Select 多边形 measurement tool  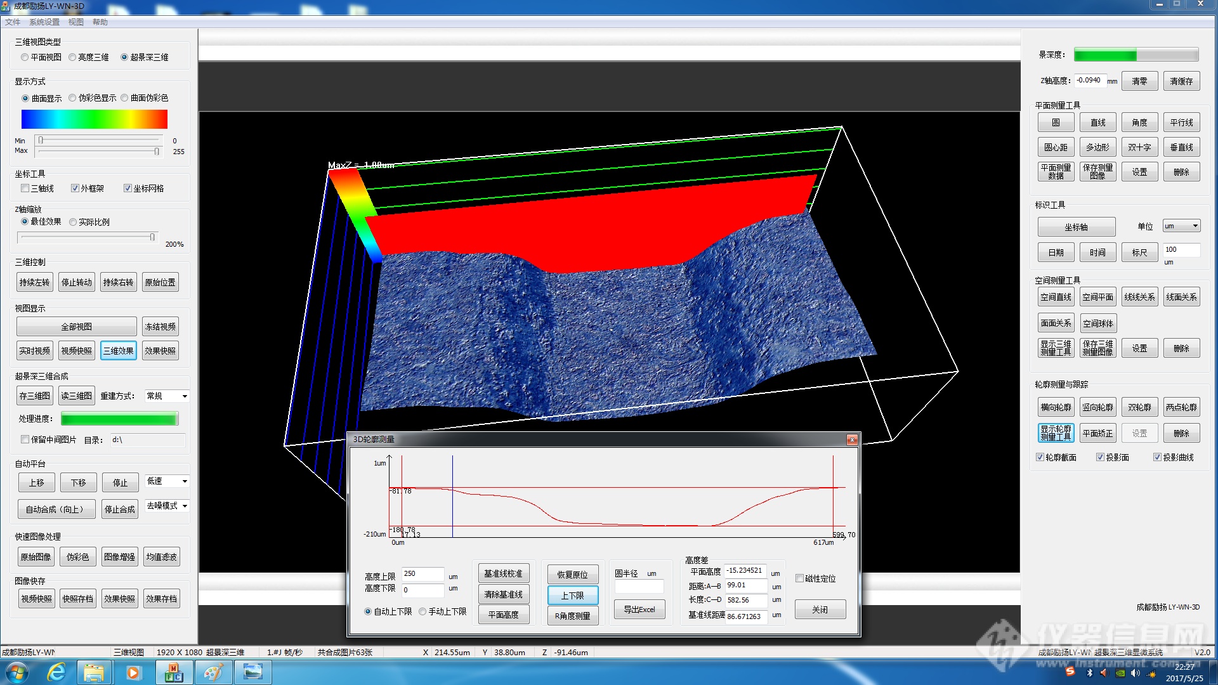pyautogui.click(x=1098, y=147)
